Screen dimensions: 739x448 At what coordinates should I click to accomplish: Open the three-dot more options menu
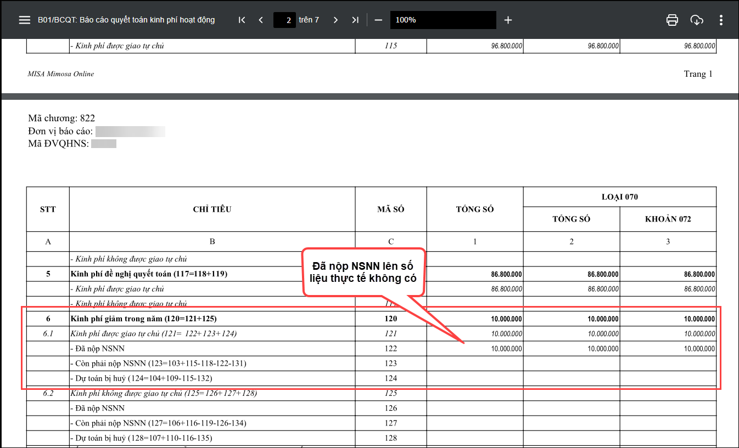721,20
